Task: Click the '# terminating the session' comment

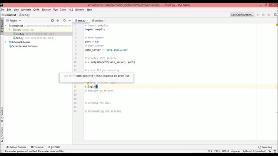Action: click(103, 111)
